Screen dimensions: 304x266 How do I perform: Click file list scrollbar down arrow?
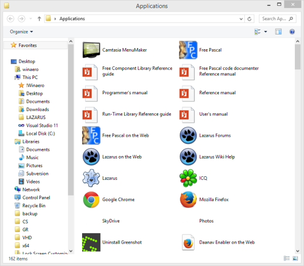[297, 251]
